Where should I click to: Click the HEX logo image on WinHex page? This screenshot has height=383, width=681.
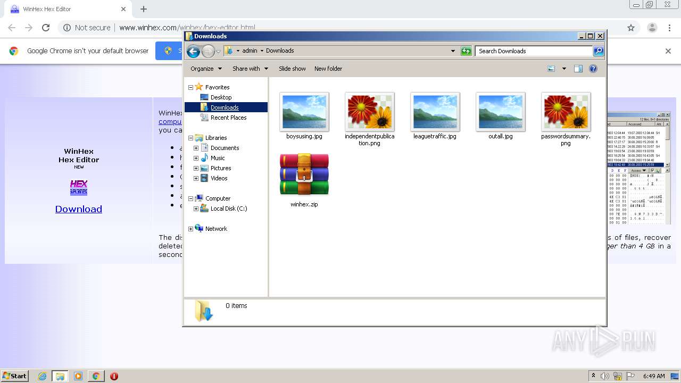[x=79, y=187]
